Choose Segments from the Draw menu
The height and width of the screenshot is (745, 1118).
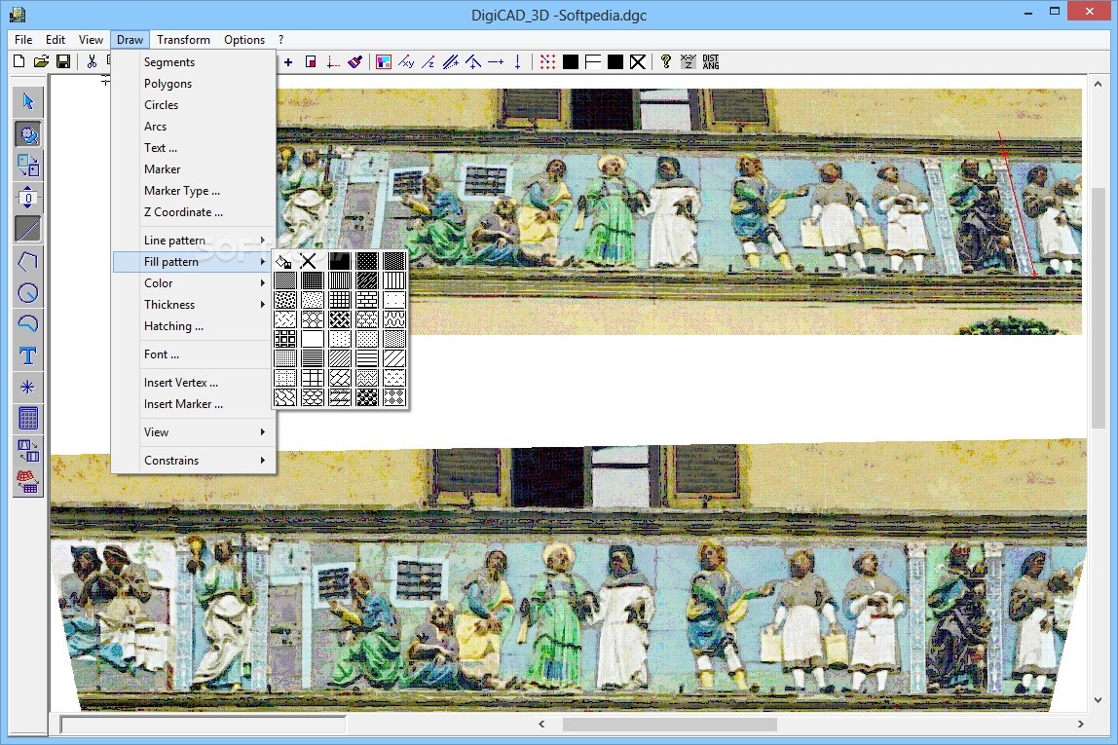pos(194,62)
